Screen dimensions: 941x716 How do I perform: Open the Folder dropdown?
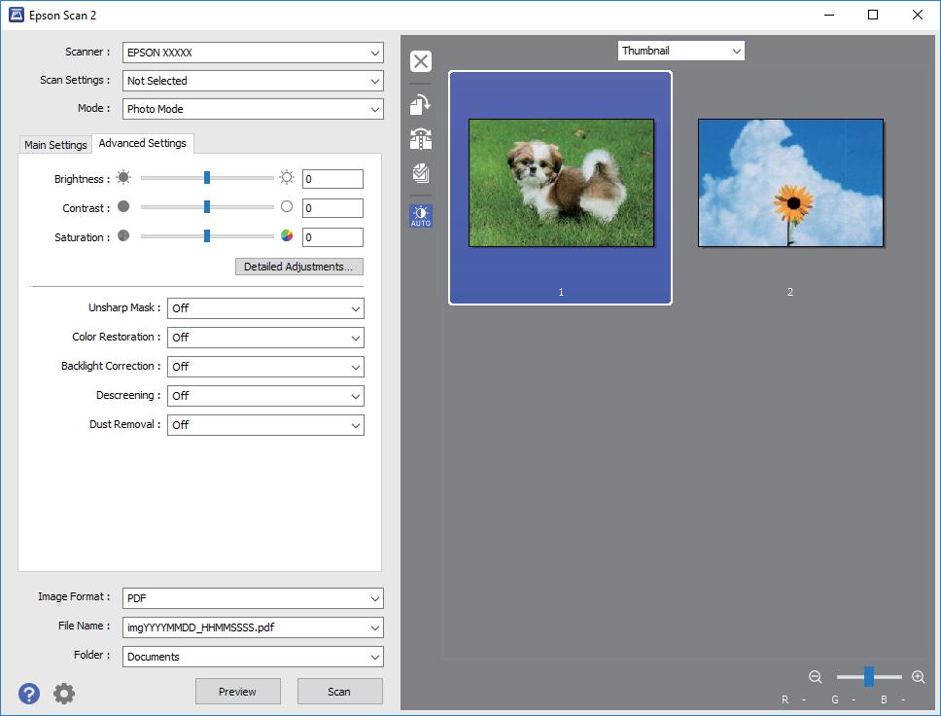(x=253, y=657)
